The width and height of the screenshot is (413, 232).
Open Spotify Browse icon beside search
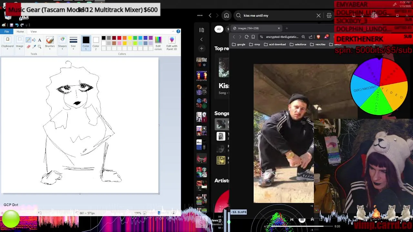(x=329, y=15)
